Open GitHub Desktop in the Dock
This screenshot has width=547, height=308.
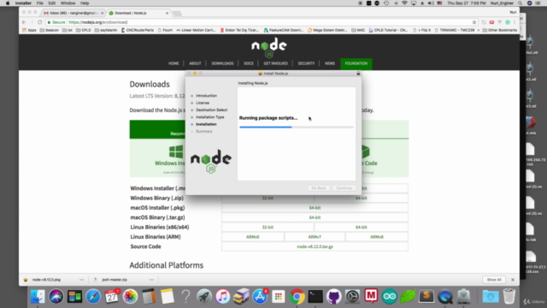(334, 297)
